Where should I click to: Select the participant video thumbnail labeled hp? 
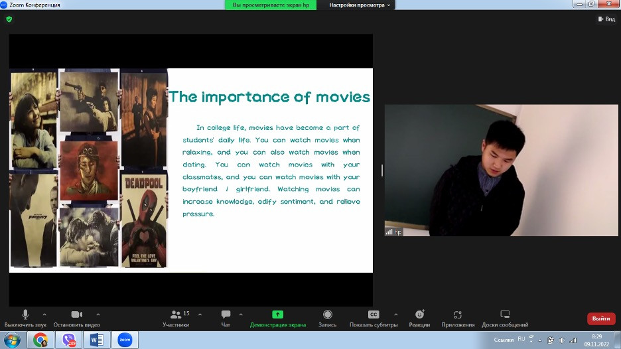tap(501, 171)
